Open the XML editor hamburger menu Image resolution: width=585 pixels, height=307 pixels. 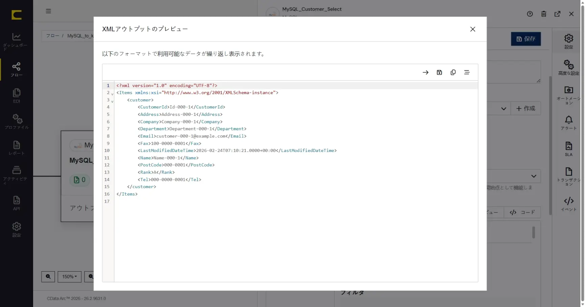pyautogui.click(x=467, y=72)
